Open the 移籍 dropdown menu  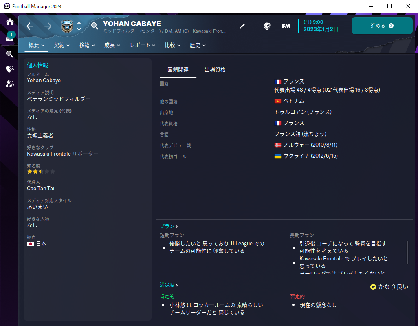87,45
